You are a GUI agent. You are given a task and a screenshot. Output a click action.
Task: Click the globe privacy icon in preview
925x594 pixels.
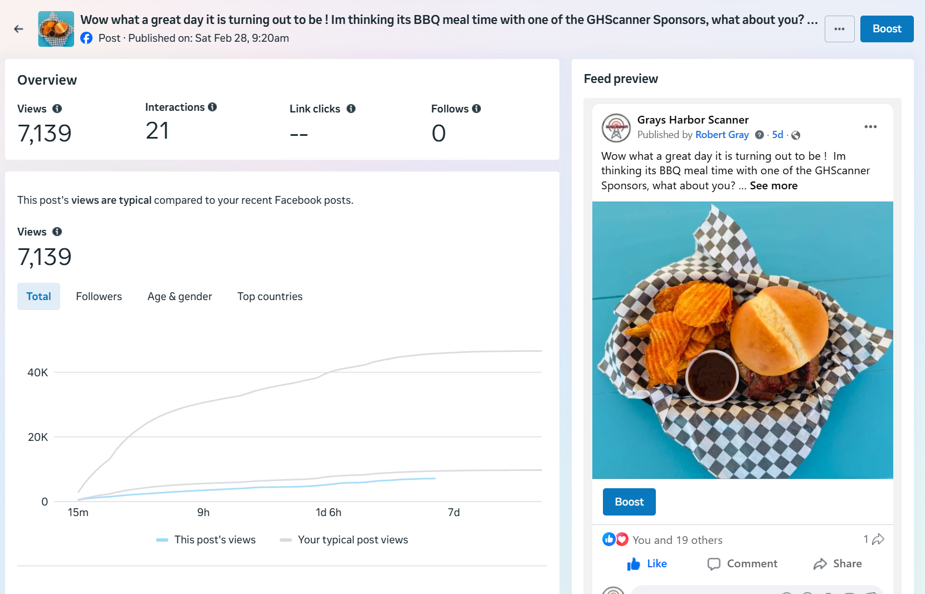pyautogui.click(x=796, y=135)
